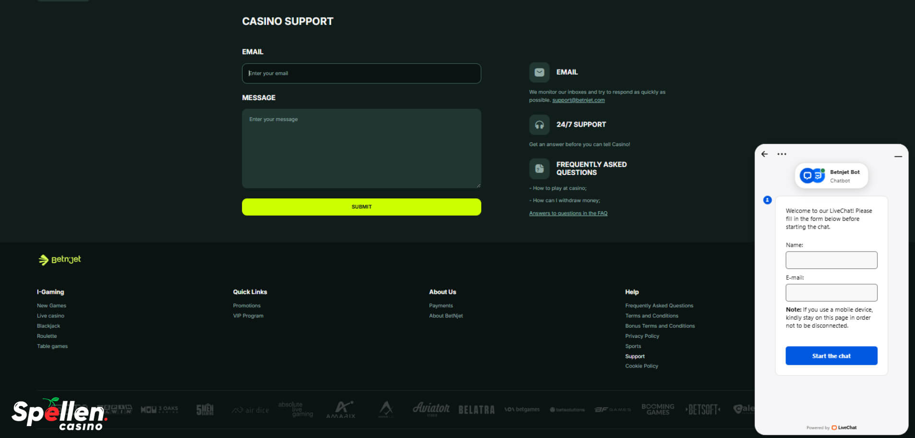This screenshot has width=915, height=438.
Task: Click the email envelope icon
Action: click(539, 72)
